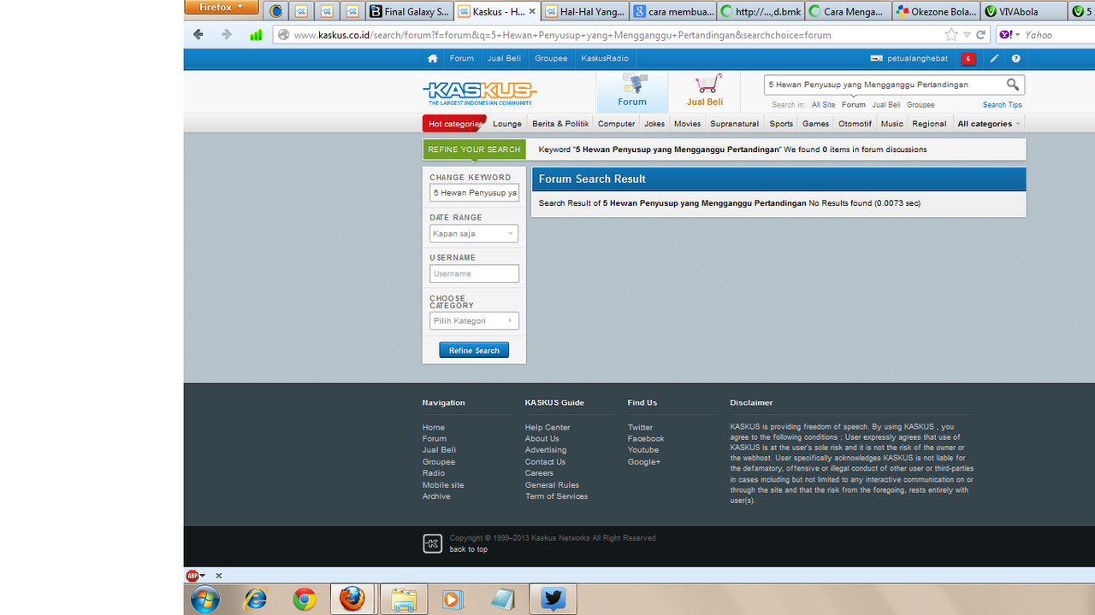Click the pencil create-post icon
The height and width of the screenshot is (615, 1095).
[x=994, y=59]
